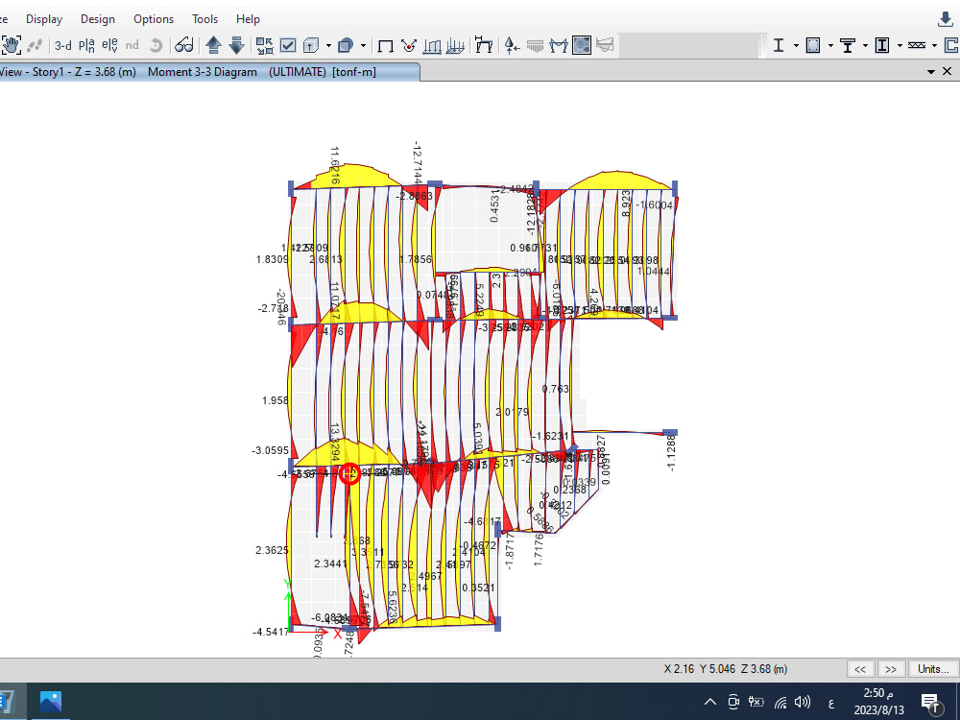The image size is (960, 720).
Task: Click the >> navigation button
Action: click(891, 669)
